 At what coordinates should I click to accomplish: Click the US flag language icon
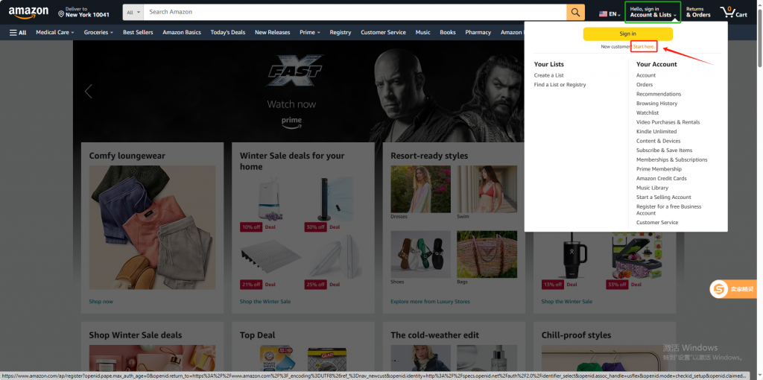[x=604, y=13]
